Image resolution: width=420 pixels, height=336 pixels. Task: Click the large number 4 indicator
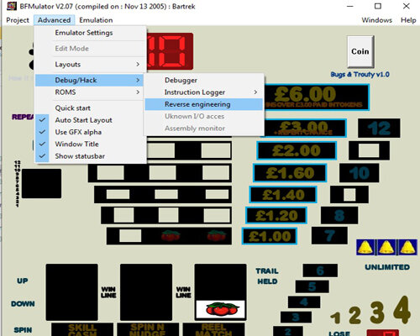(402, 309)
